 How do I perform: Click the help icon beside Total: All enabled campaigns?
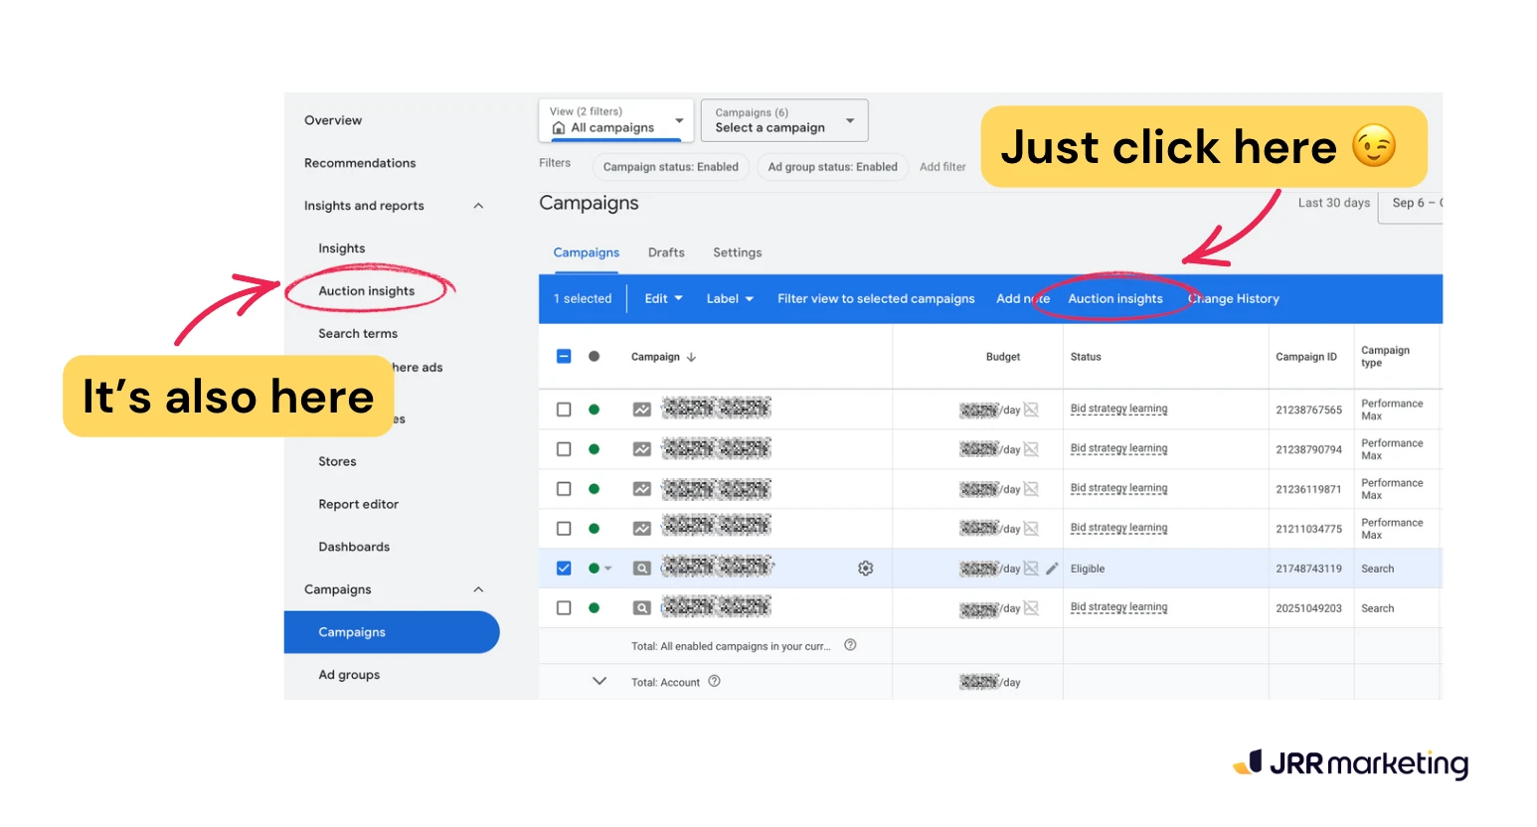[850, 645]
